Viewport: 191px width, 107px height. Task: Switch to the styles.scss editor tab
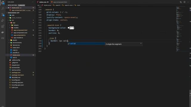[x=43, y=2]
